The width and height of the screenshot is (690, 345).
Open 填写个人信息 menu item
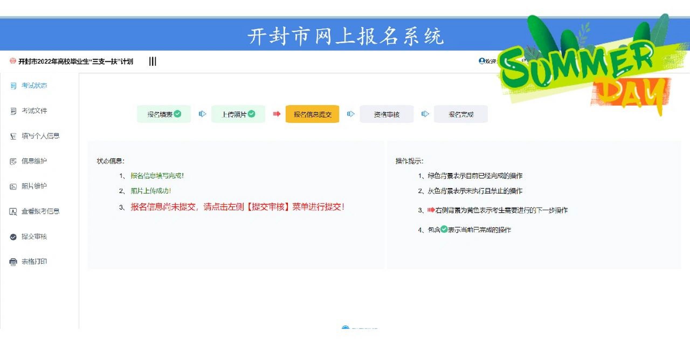click(x=40, y=136)
